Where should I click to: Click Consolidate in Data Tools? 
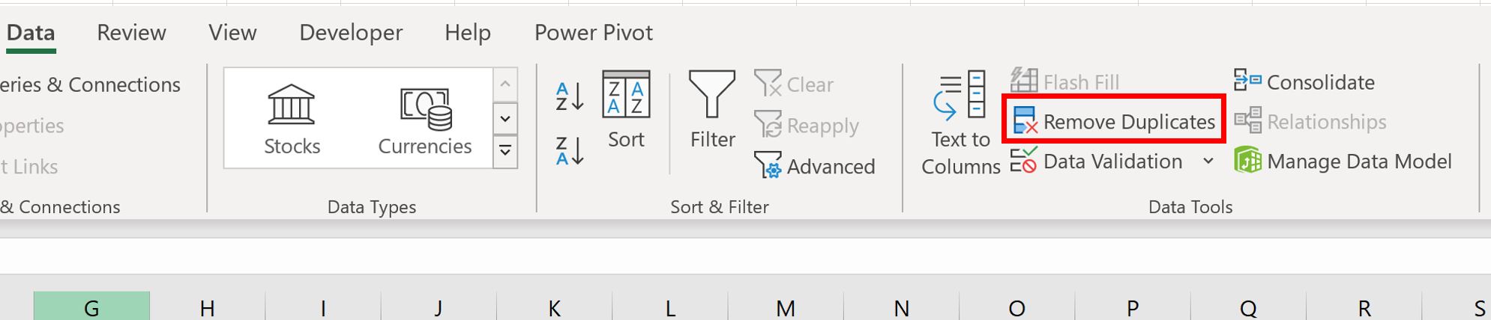[1304, 82]
